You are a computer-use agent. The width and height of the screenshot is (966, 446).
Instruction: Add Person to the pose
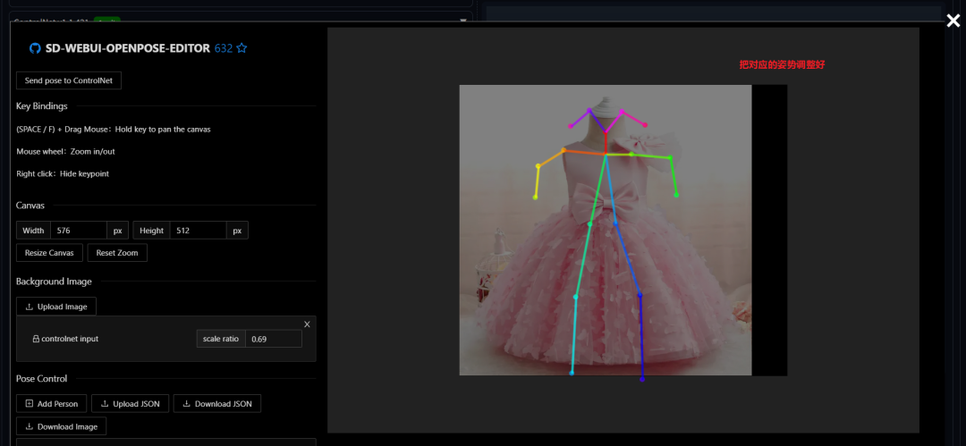click(x=52, y=403)
